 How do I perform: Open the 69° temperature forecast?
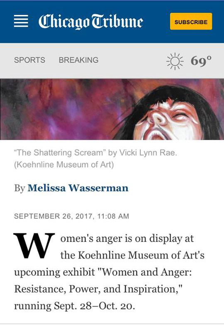point(201,61)
